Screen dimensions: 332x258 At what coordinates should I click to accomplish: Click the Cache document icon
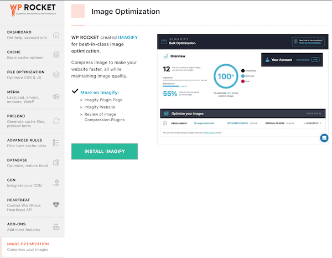(56, 55)
